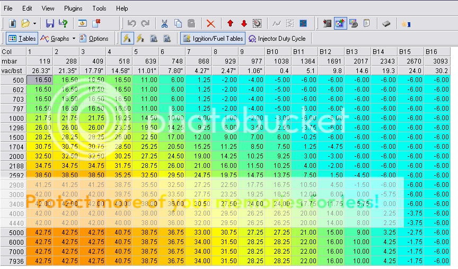
Task: Click the thumbs-up icon in toolbar
Action: pos(404,23)
